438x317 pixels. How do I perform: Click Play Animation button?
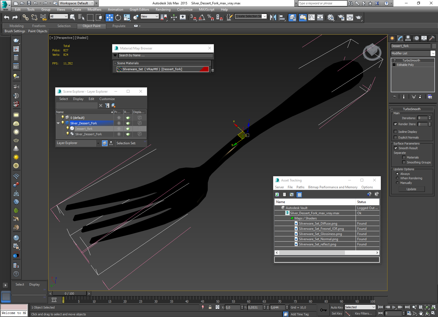[394, 307]
